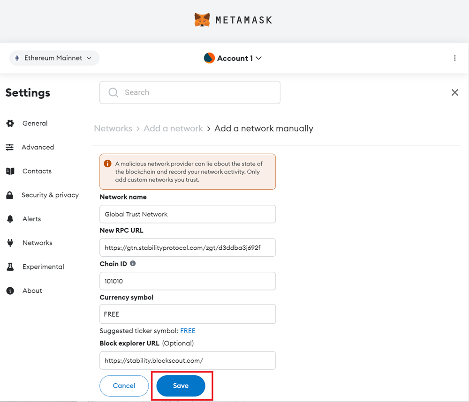Click the suggested ticker symbol FREE link
469x402 pixels.
coord(188,330)
